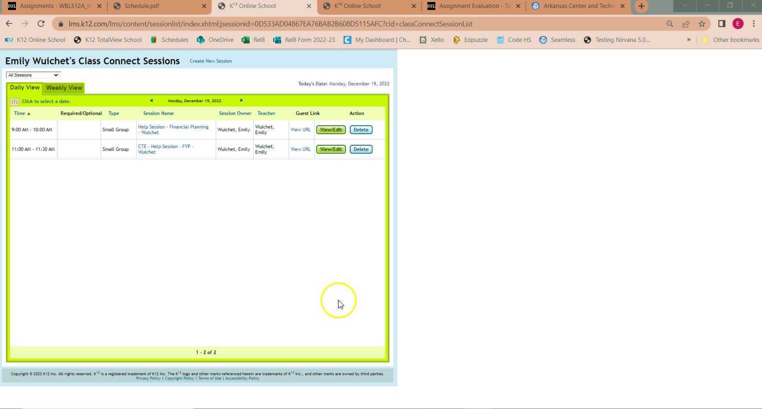Bookmark this page with the star icon

tap(701, 23)
